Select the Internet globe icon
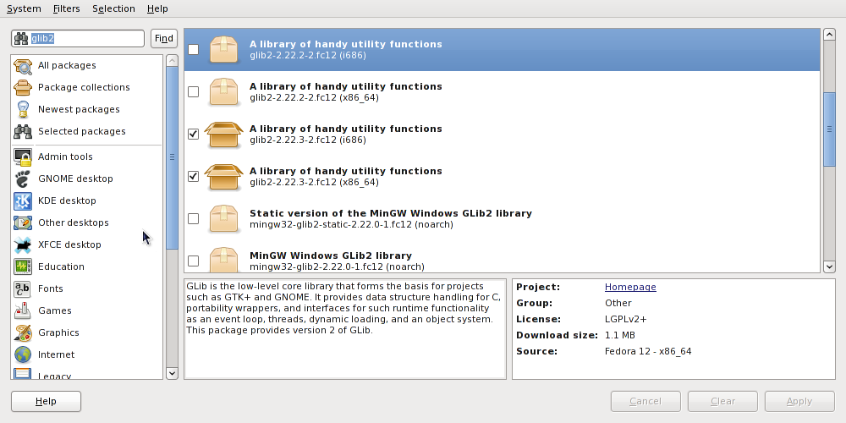The height and width of the screenshot is (423, 846). point(23,355)
